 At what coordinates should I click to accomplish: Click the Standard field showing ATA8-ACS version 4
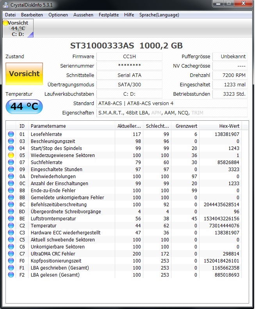click(x=172, y=104)
